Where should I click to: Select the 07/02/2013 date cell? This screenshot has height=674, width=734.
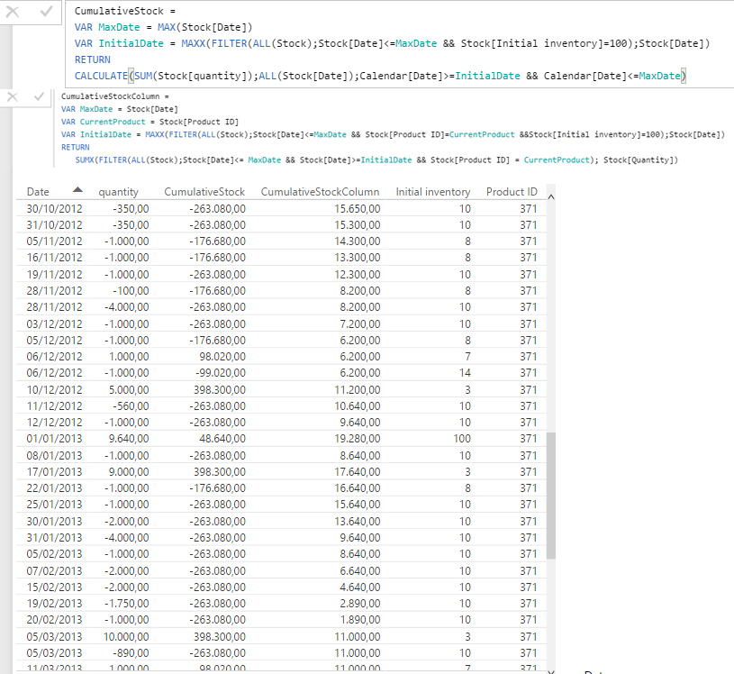coord(54,571)
